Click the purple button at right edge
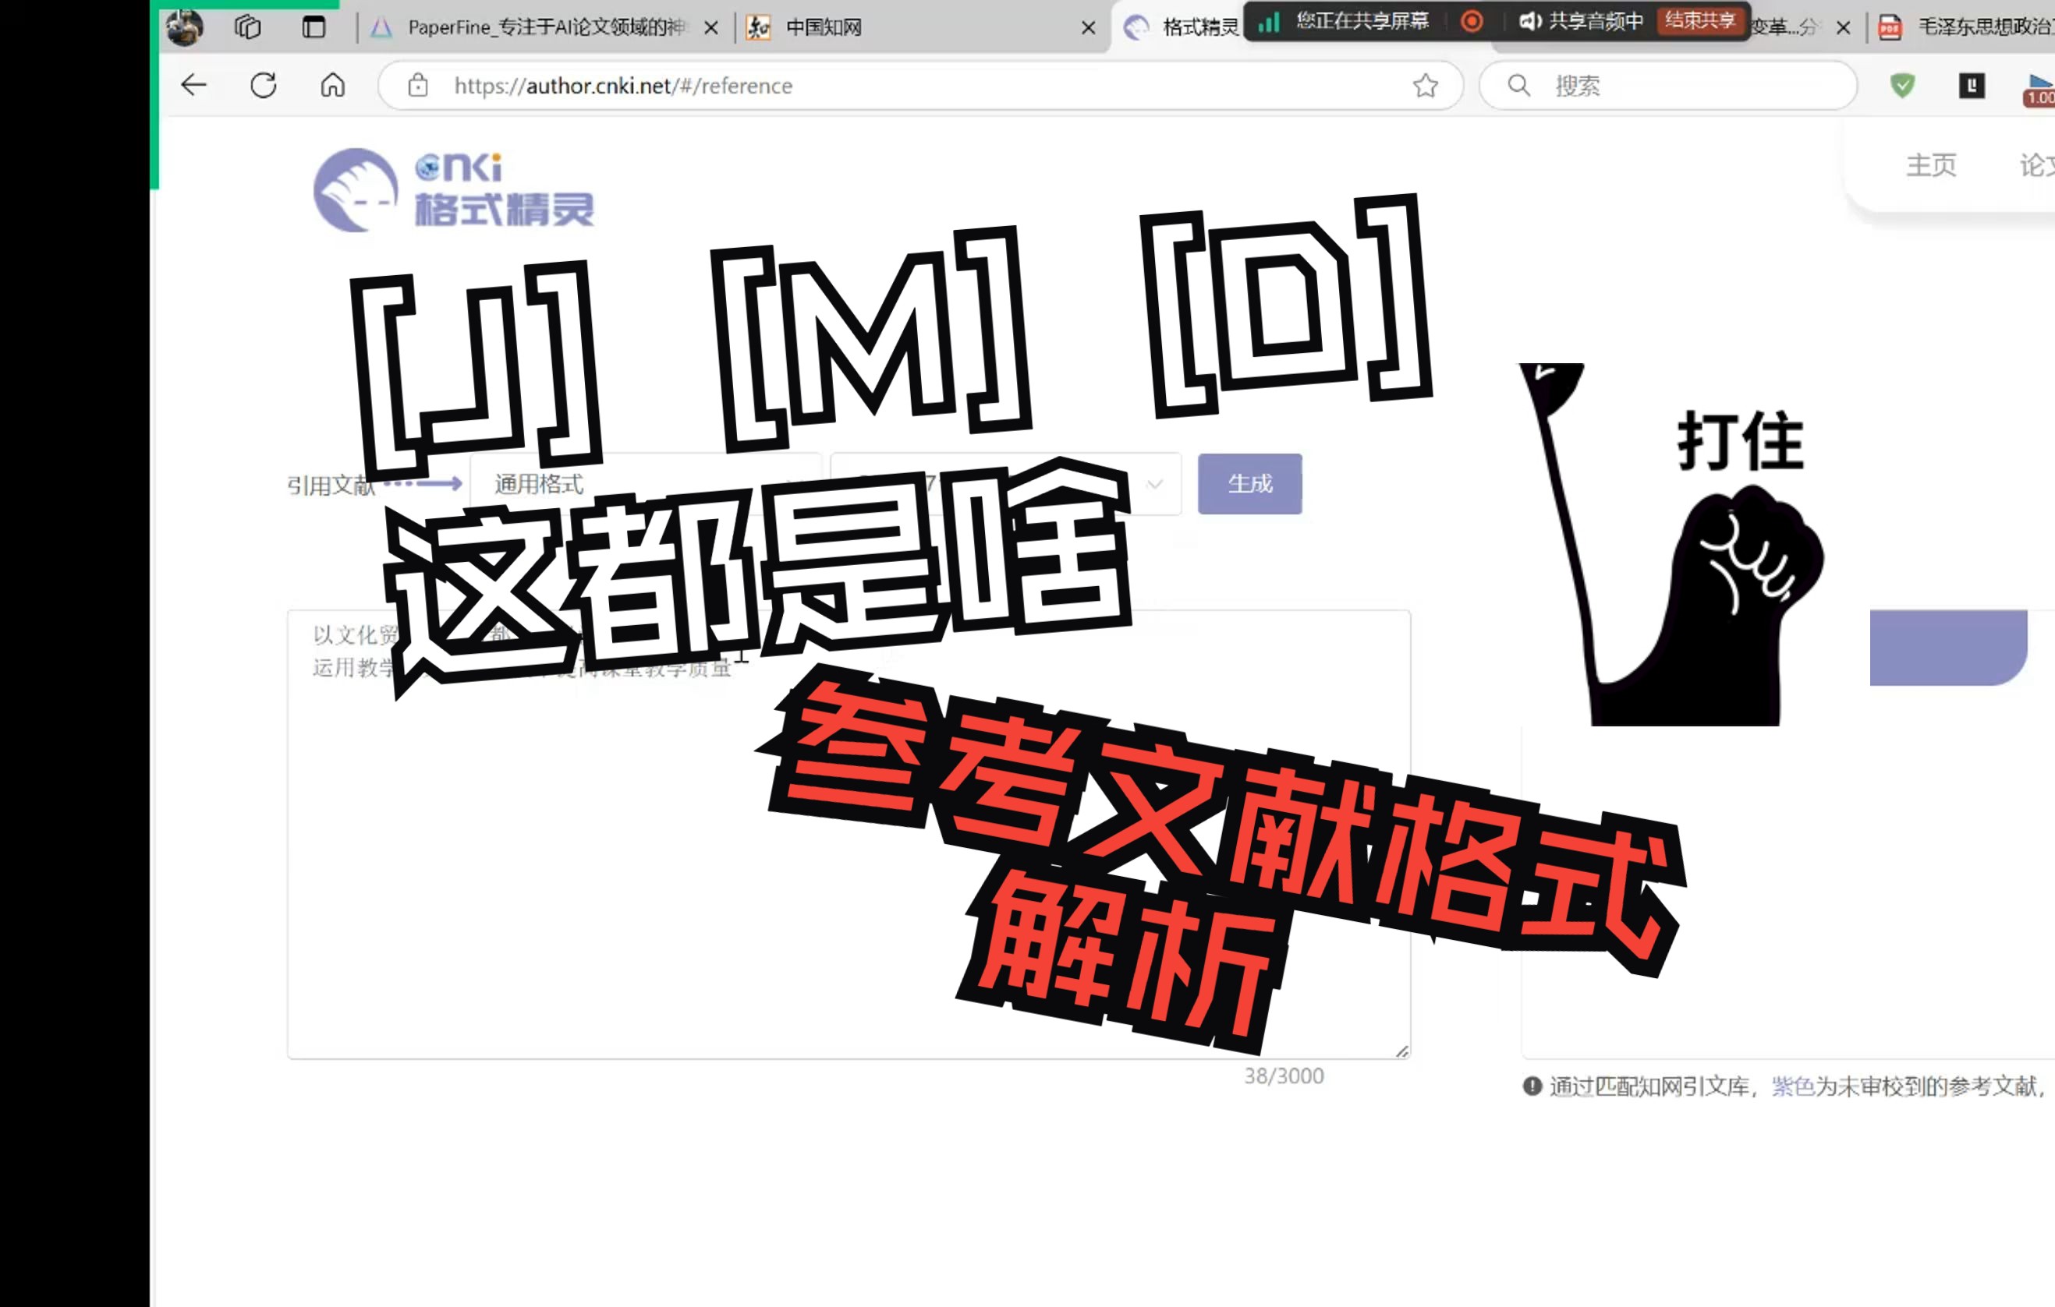The height and width of the screenshot is (1307, 2055). pyautogui.click(x=1948, y=647)
